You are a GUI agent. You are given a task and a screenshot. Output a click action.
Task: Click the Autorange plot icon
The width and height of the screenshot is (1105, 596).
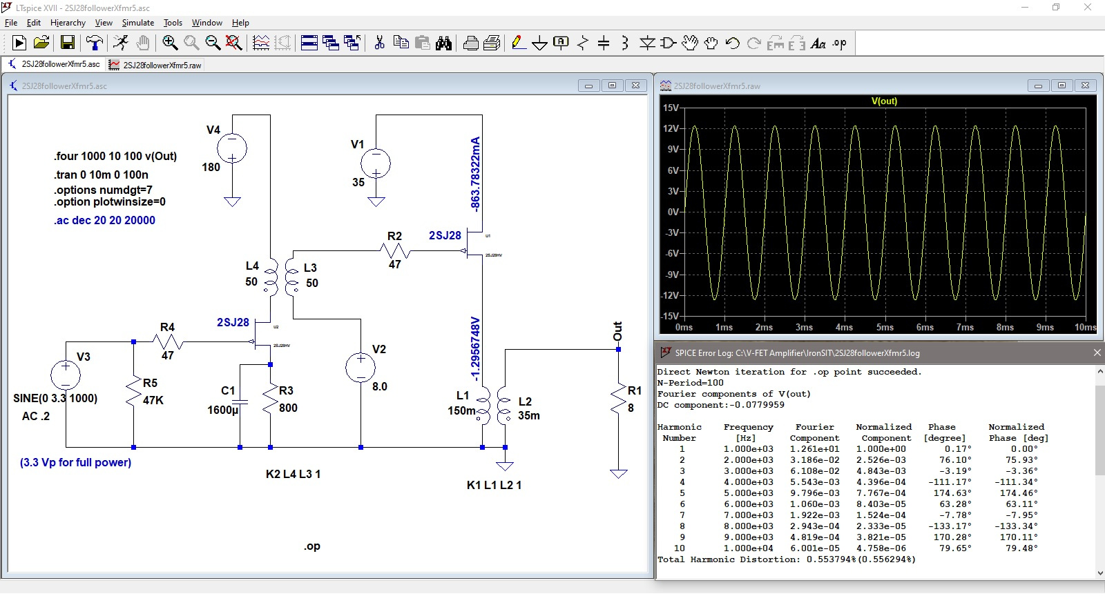(261, 43)
